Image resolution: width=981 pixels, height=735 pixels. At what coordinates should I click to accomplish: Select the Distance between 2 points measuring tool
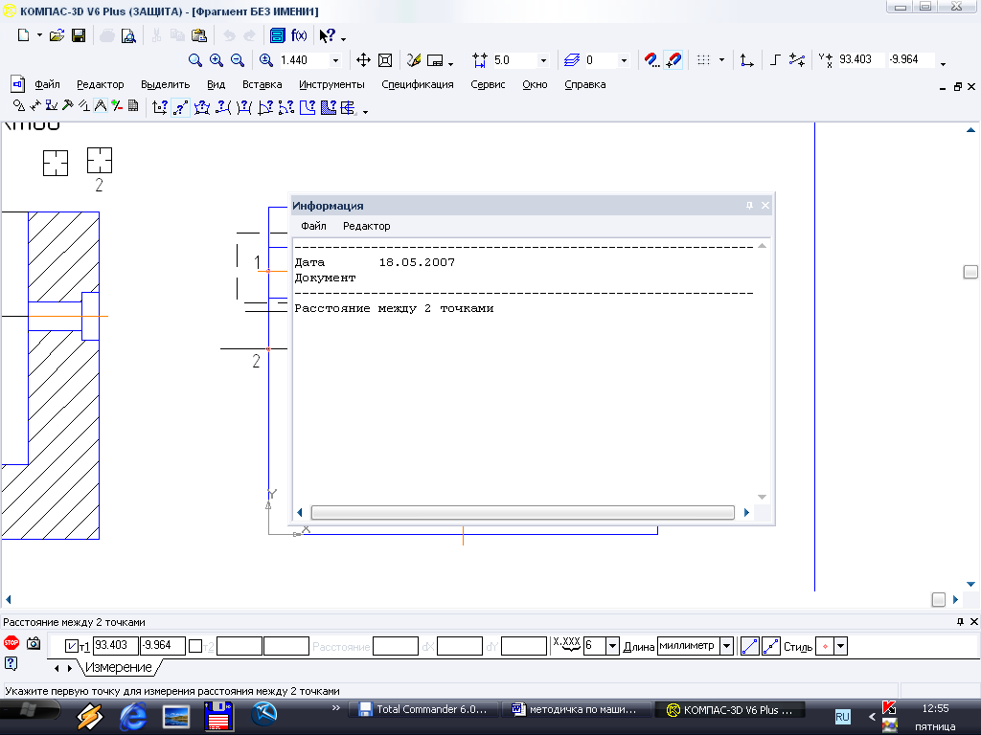click(180, 107)
